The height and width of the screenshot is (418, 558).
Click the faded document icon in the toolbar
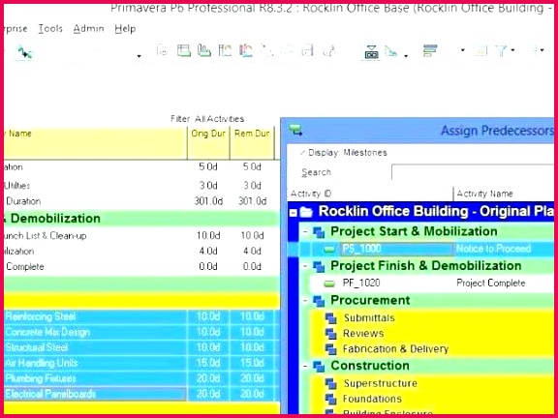[163, 50]
